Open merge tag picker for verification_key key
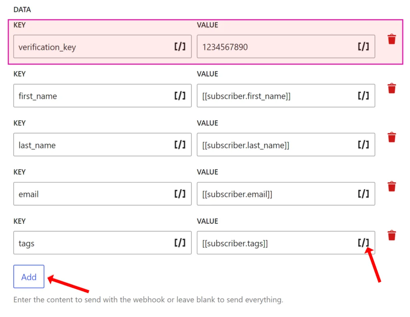Screen dimensions: 410x317 click(180, 47)
